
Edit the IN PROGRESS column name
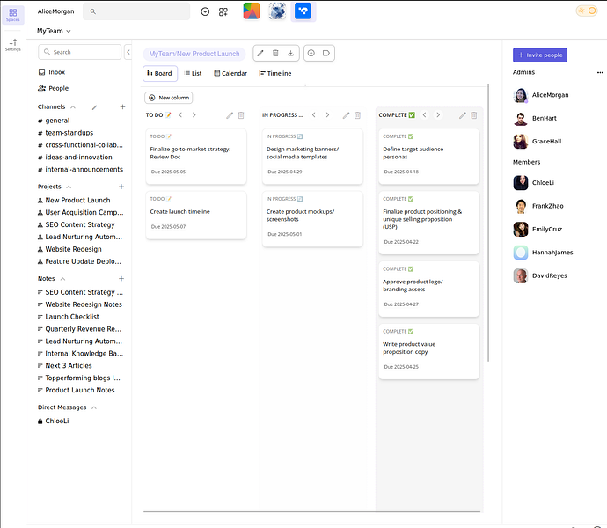click(x=346, y=115)
